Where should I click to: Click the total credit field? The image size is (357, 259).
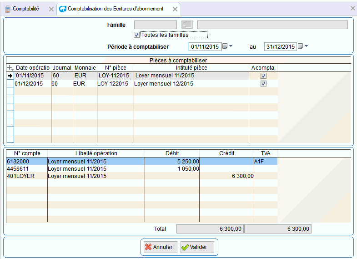point(278,229)
